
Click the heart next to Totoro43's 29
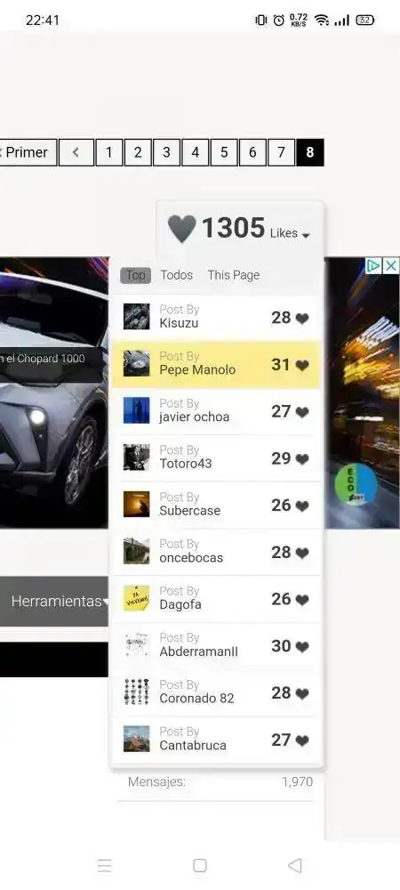(x=302, y=459)
